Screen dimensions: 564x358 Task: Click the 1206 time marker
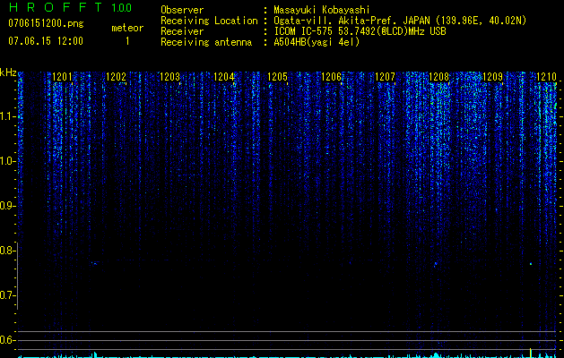tap(331, 76)
